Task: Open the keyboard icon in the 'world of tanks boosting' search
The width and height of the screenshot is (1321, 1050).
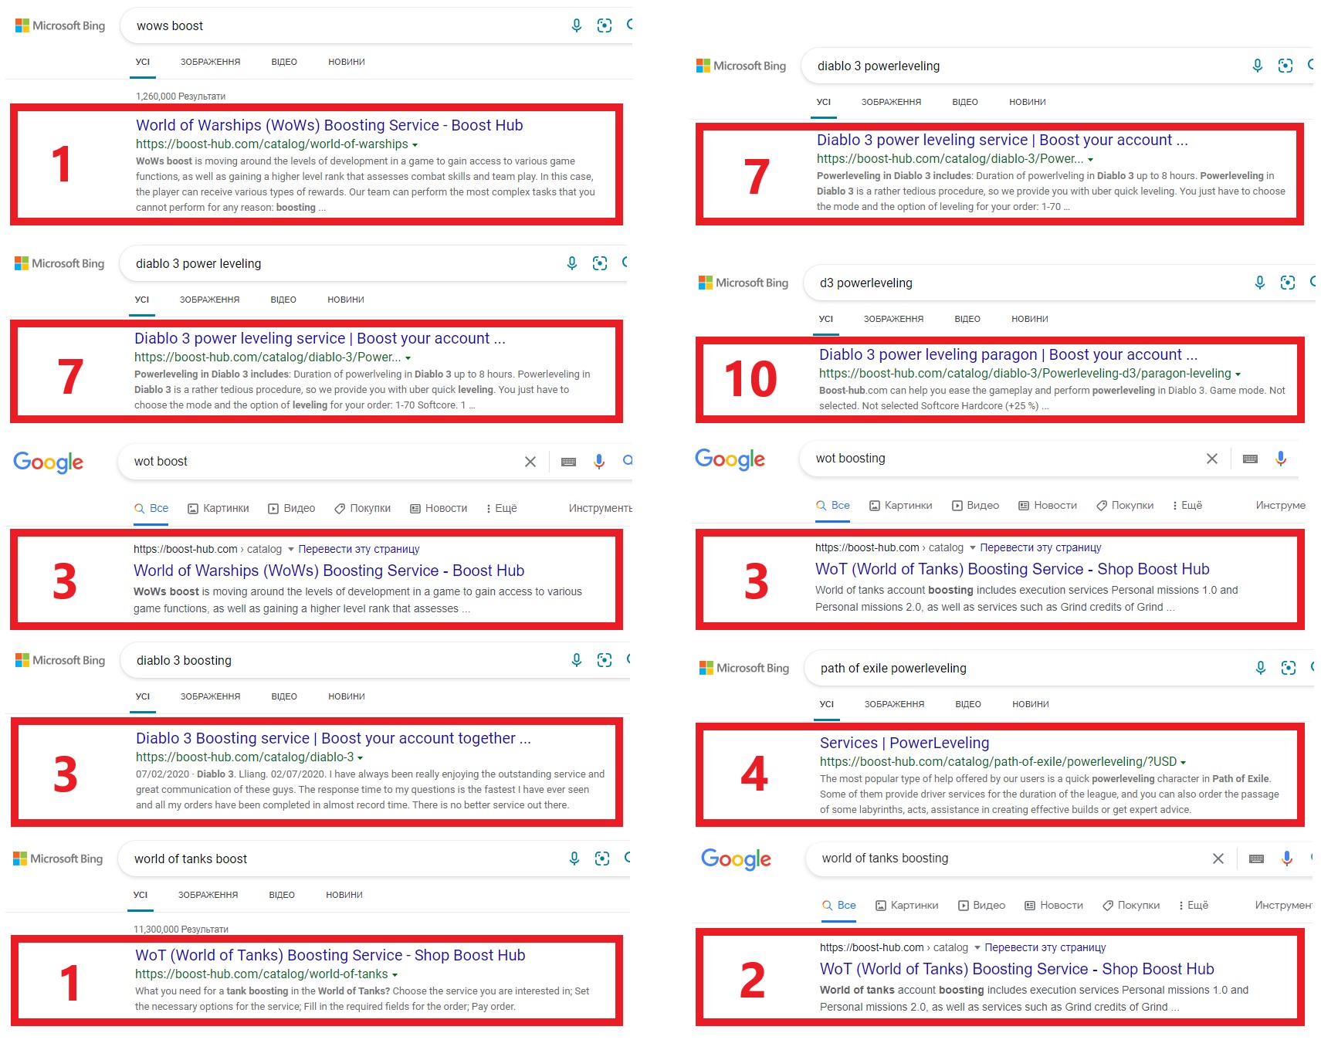Action: tap(1257, 859)
